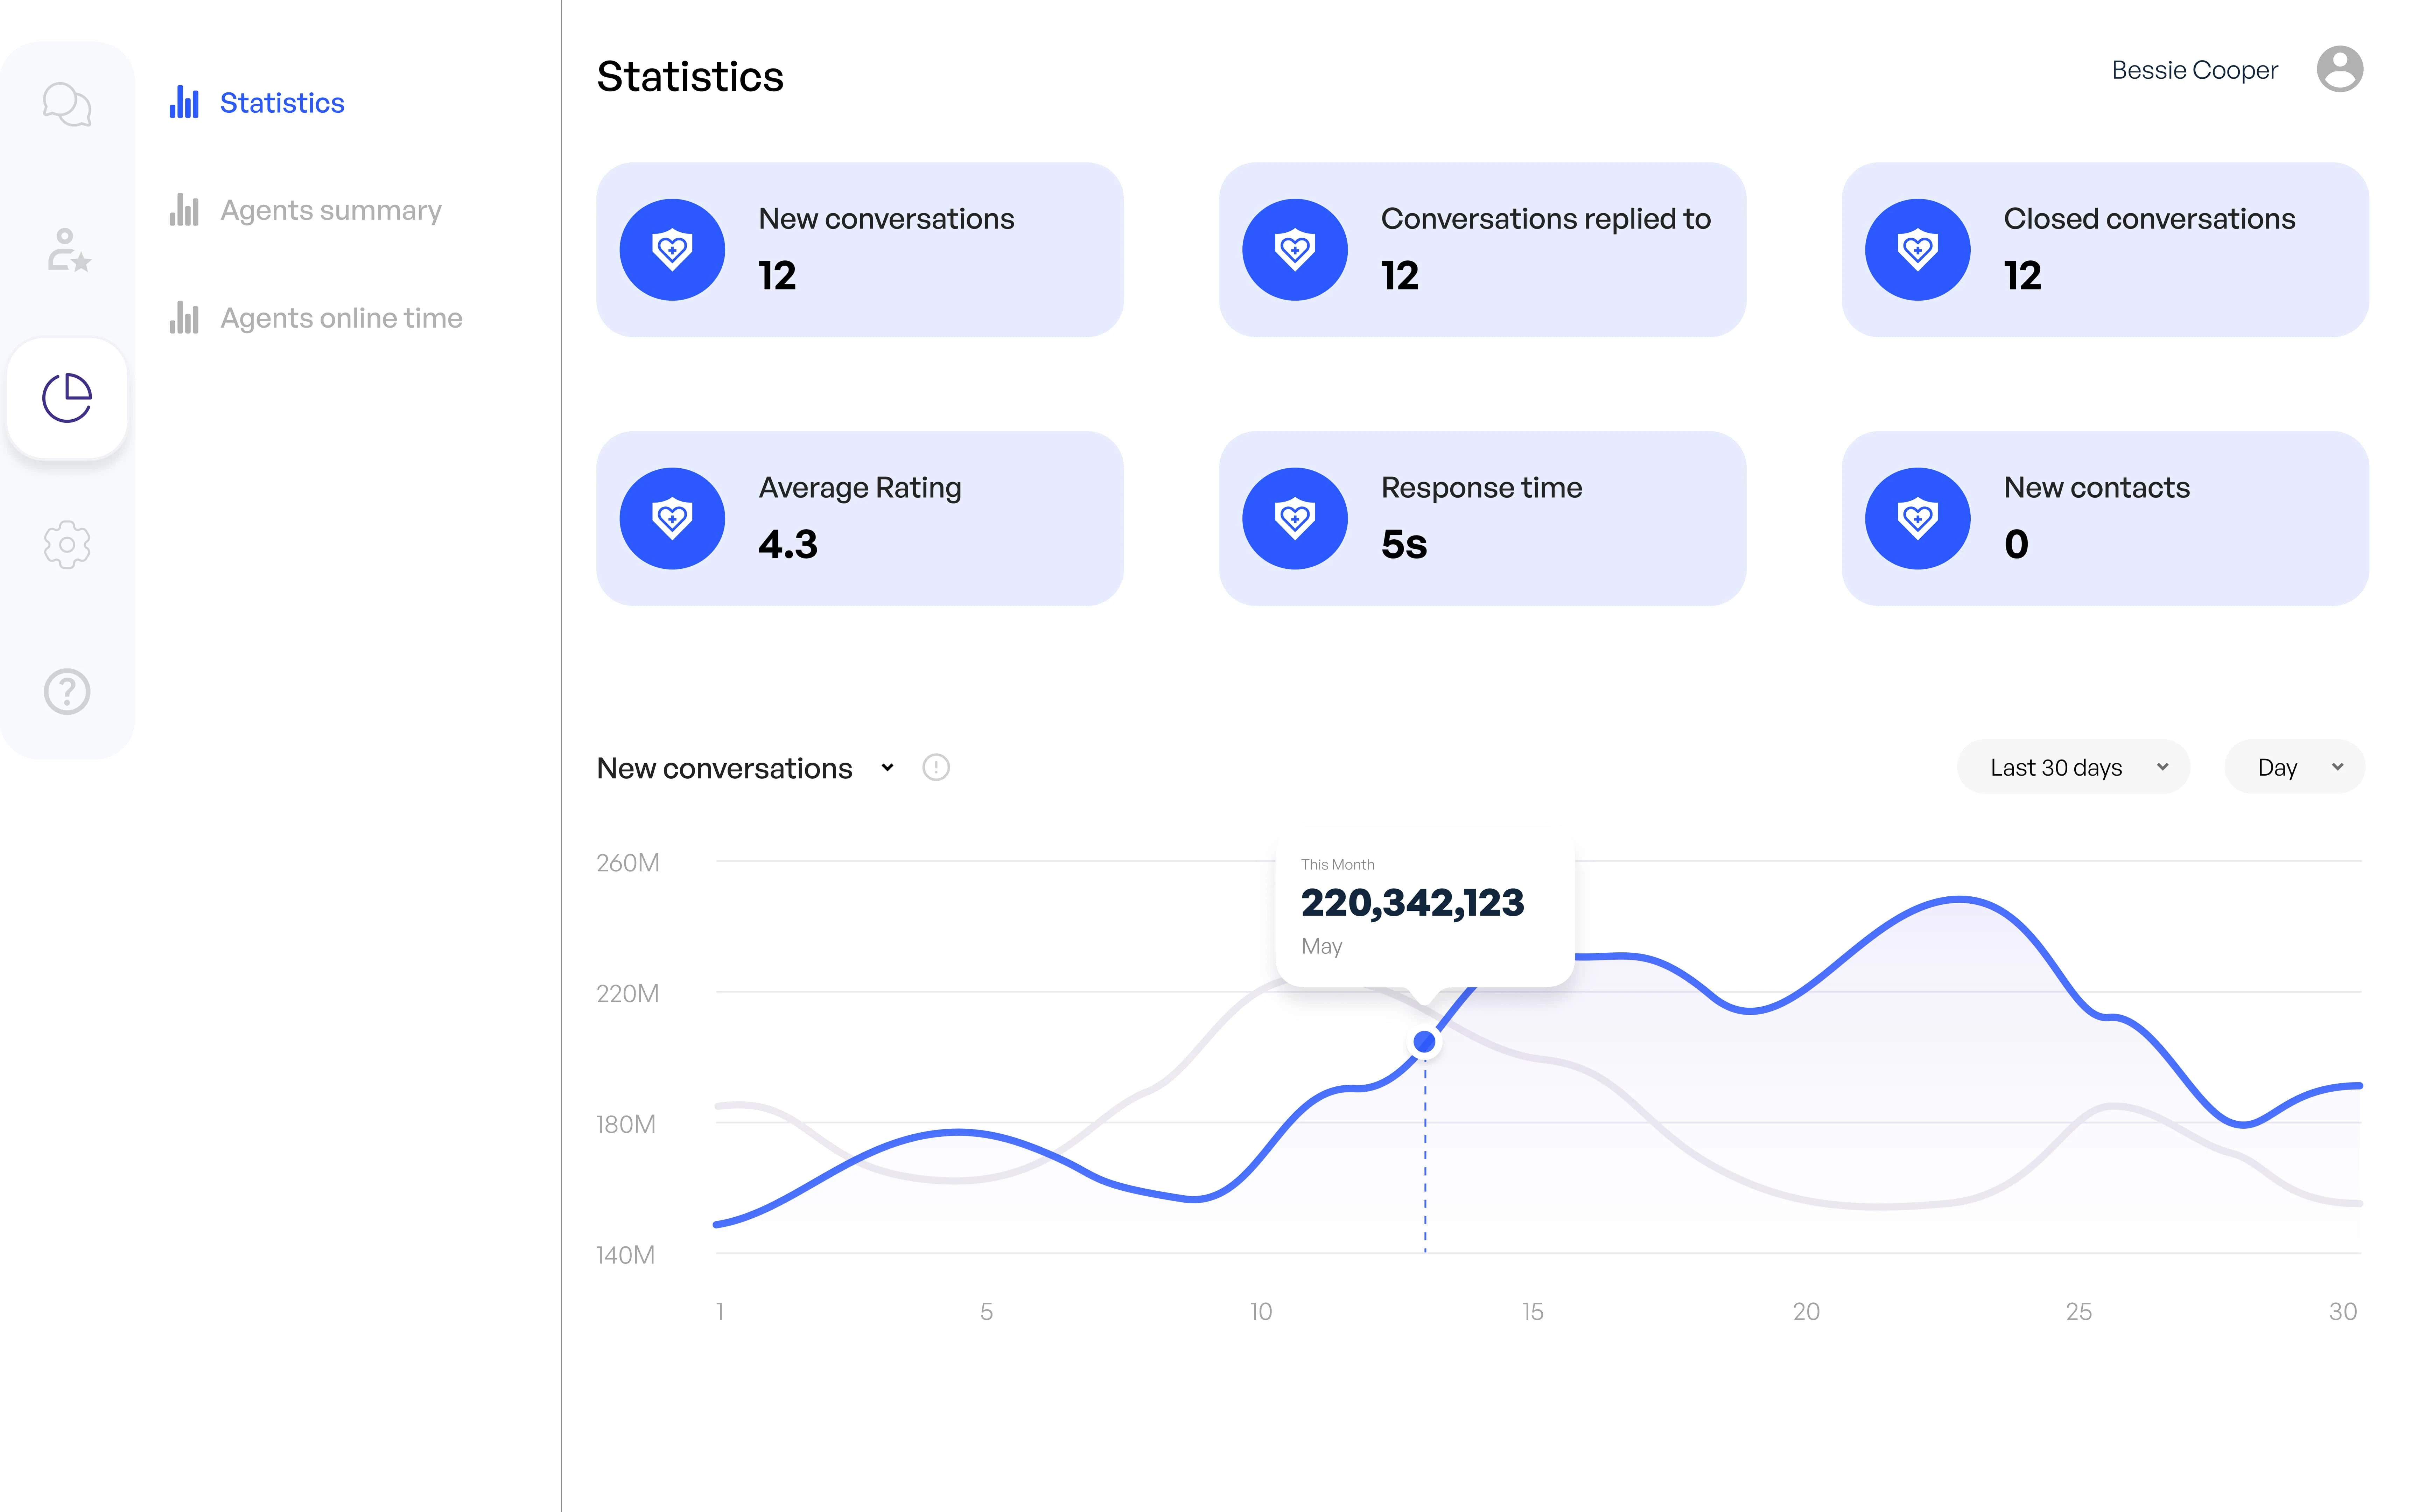Open the Response time stat card

tap(1482, 518)
